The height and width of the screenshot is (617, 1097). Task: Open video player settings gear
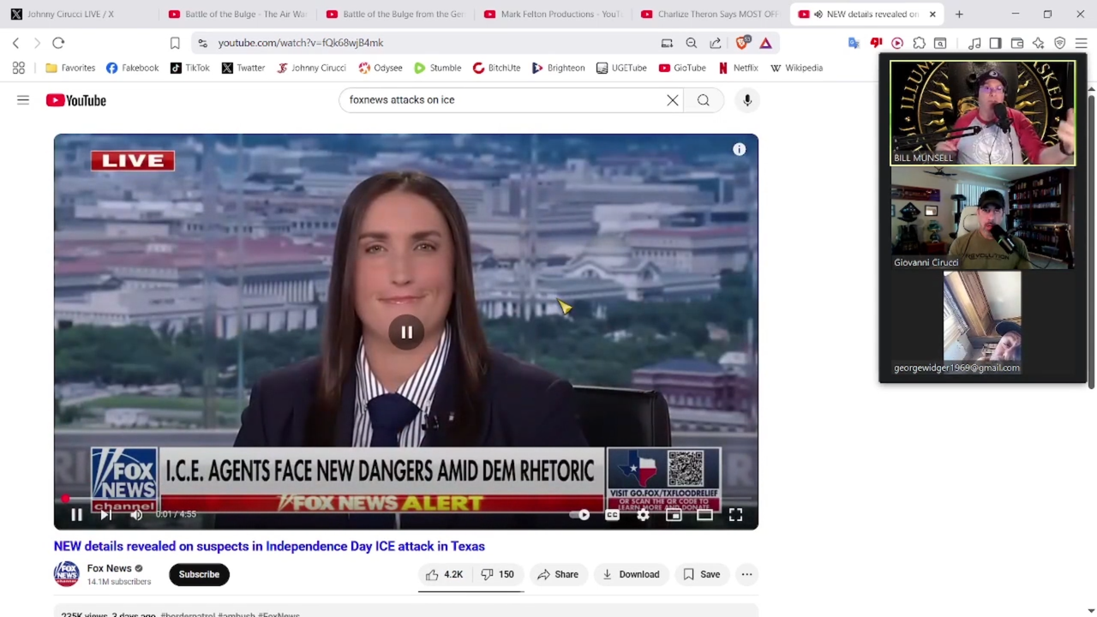coord(643,514)
